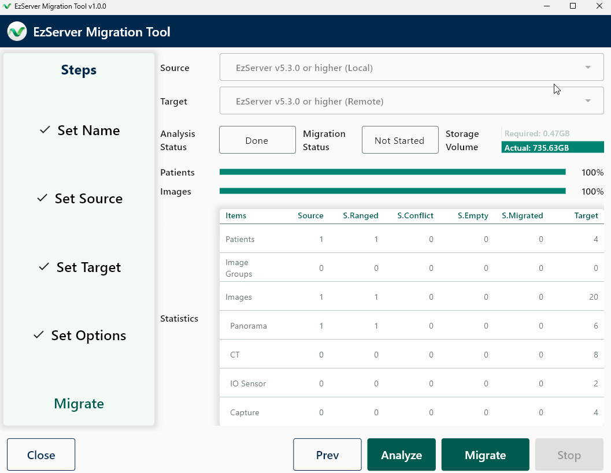Viewport: 611px width, 473px height.
Task: Click the Steps heading in sidebar
Action: 79,70
